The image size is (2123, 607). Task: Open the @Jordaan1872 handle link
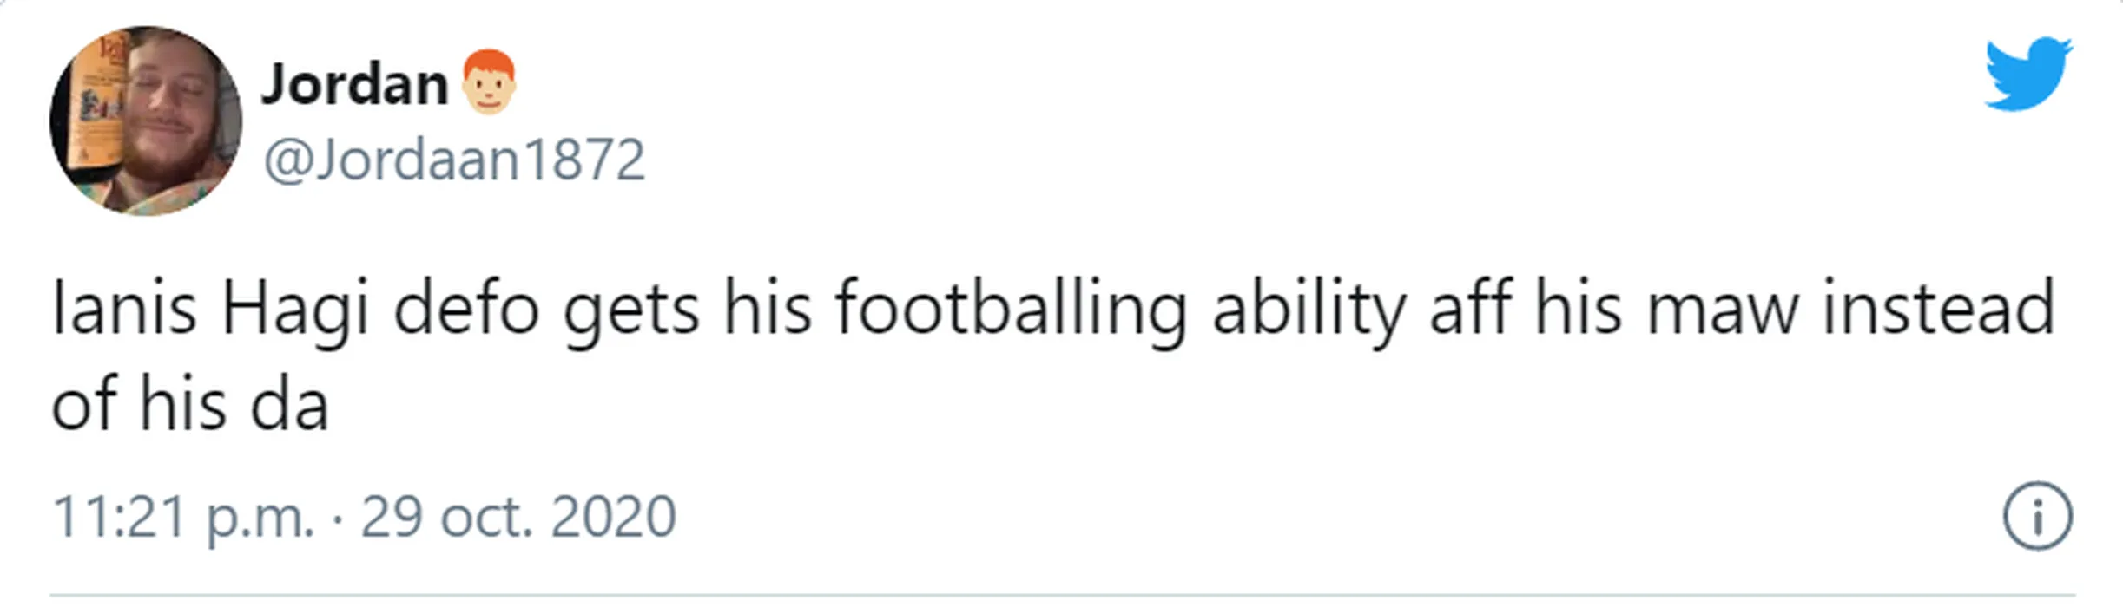coord(454,160)
